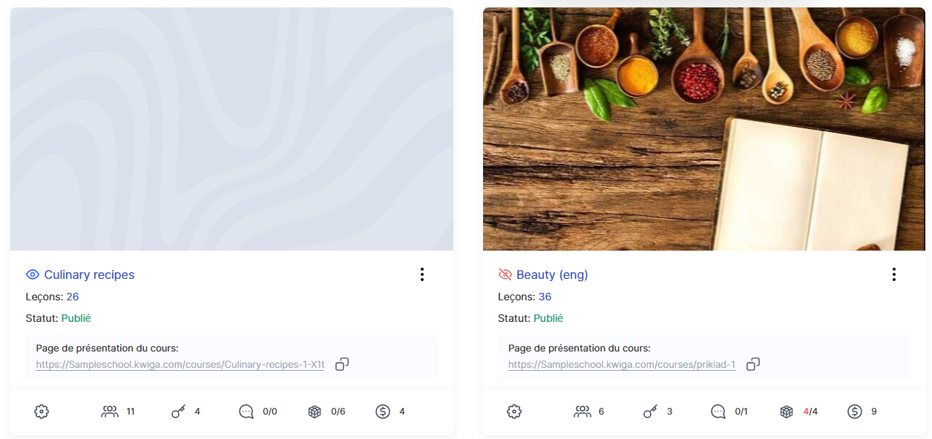This screenshot has height=439, width=932.
Task: Open comments icon on Beauty (eng) card
Action: pyautogui.click(x=718, y=412)
